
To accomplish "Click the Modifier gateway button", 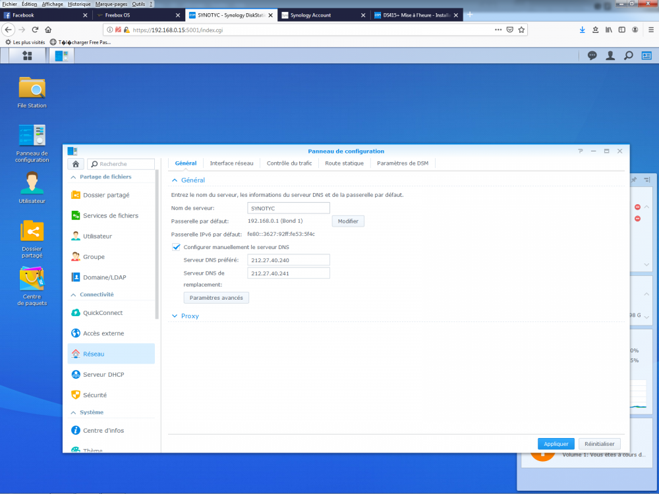I will [348, 221].
